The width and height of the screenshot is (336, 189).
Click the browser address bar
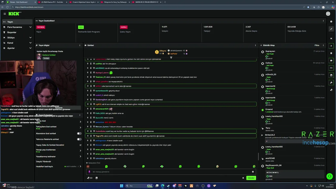tap(157, 7)
